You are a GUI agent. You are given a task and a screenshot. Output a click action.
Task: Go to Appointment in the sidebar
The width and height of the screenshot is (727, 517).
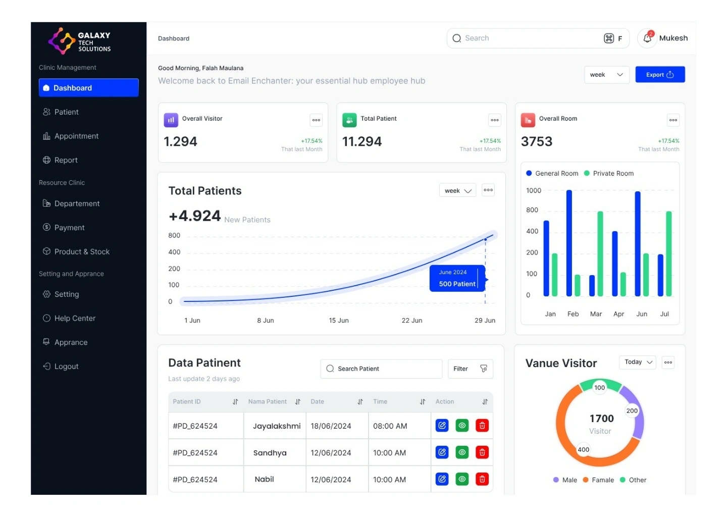pyautogui.click(x=76, y=136)
